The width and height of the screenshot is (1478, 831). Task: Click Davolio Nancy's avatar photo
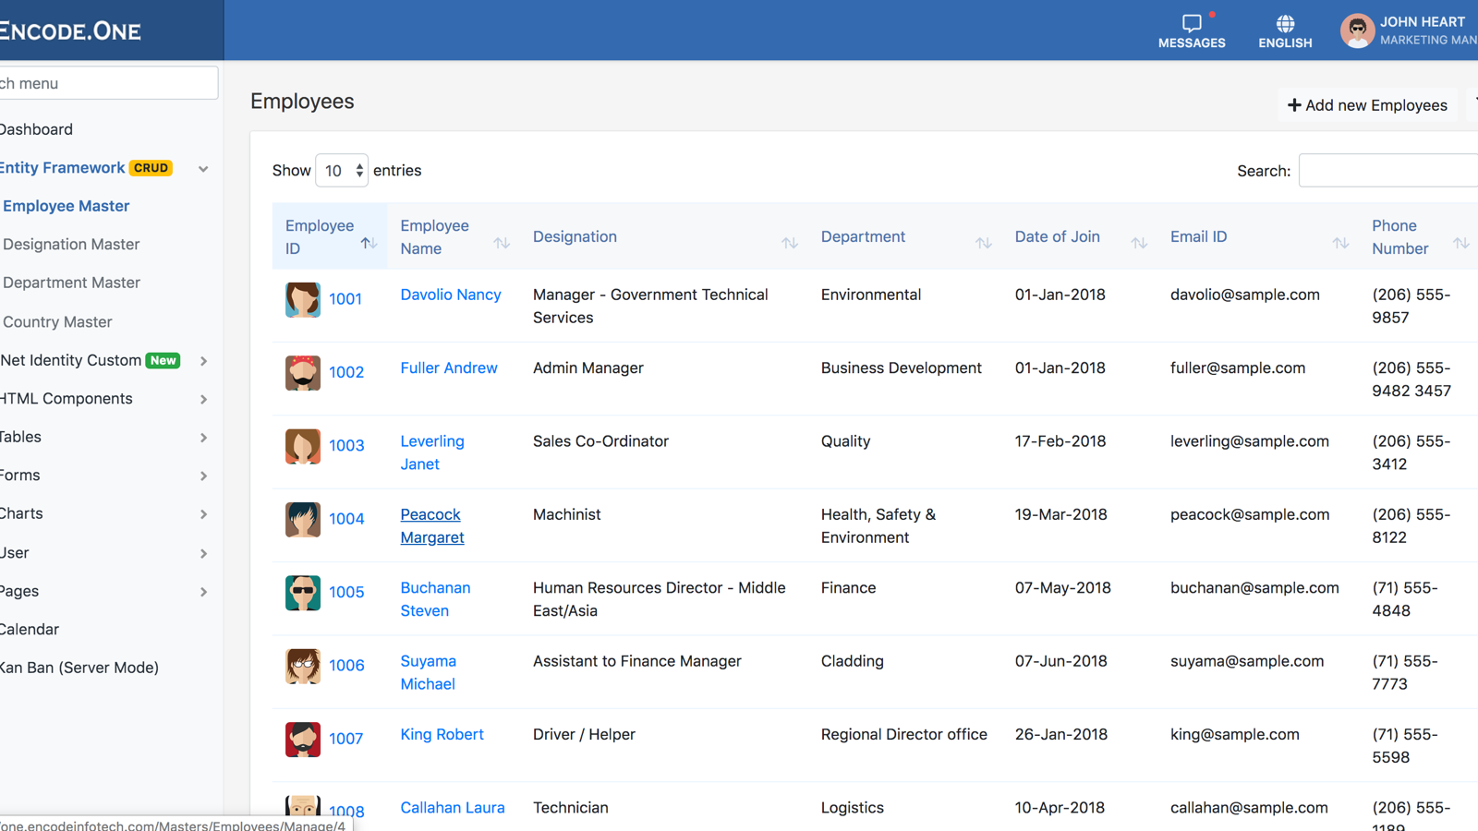[x=302, y=299]
